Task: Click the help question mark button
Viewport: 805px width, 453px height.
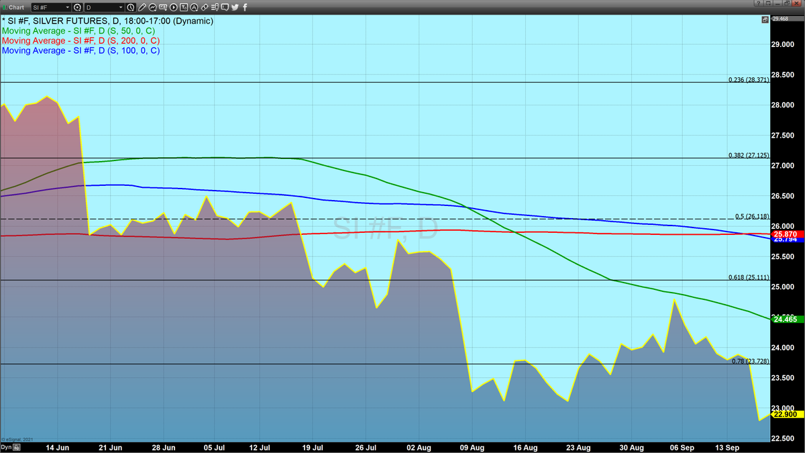Action: (759, 3)
